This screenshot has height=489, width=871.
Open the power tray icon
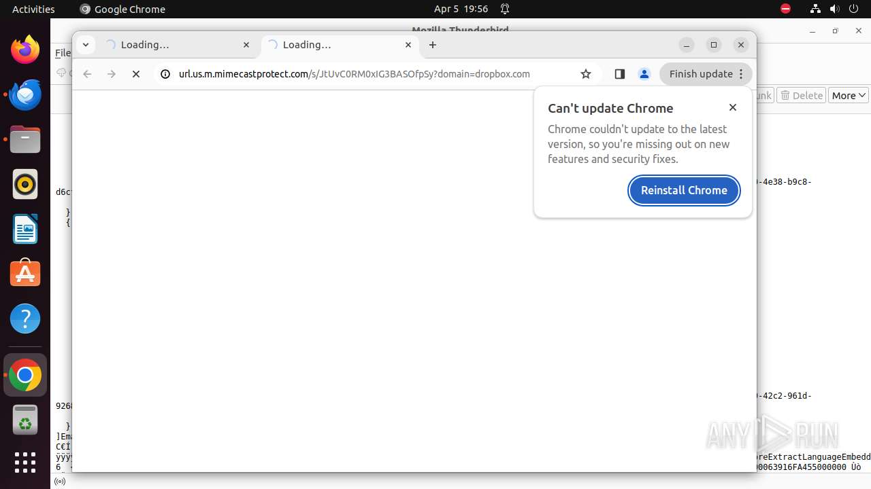(853, 9)
